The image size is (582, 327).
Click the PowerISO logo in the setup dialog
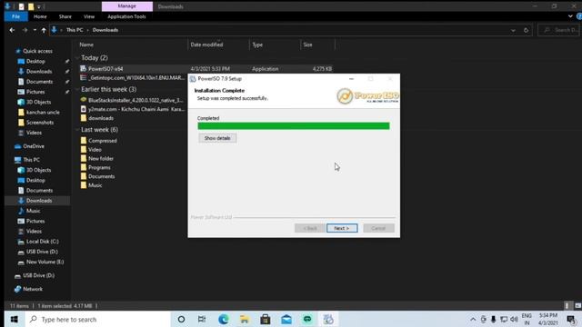(367, 96)
